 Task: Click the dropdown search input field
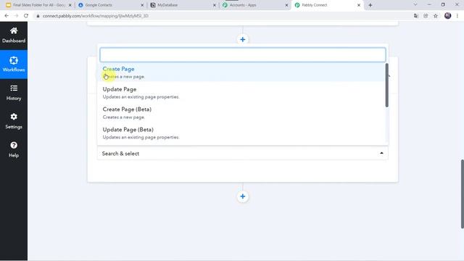coord(243,55)
